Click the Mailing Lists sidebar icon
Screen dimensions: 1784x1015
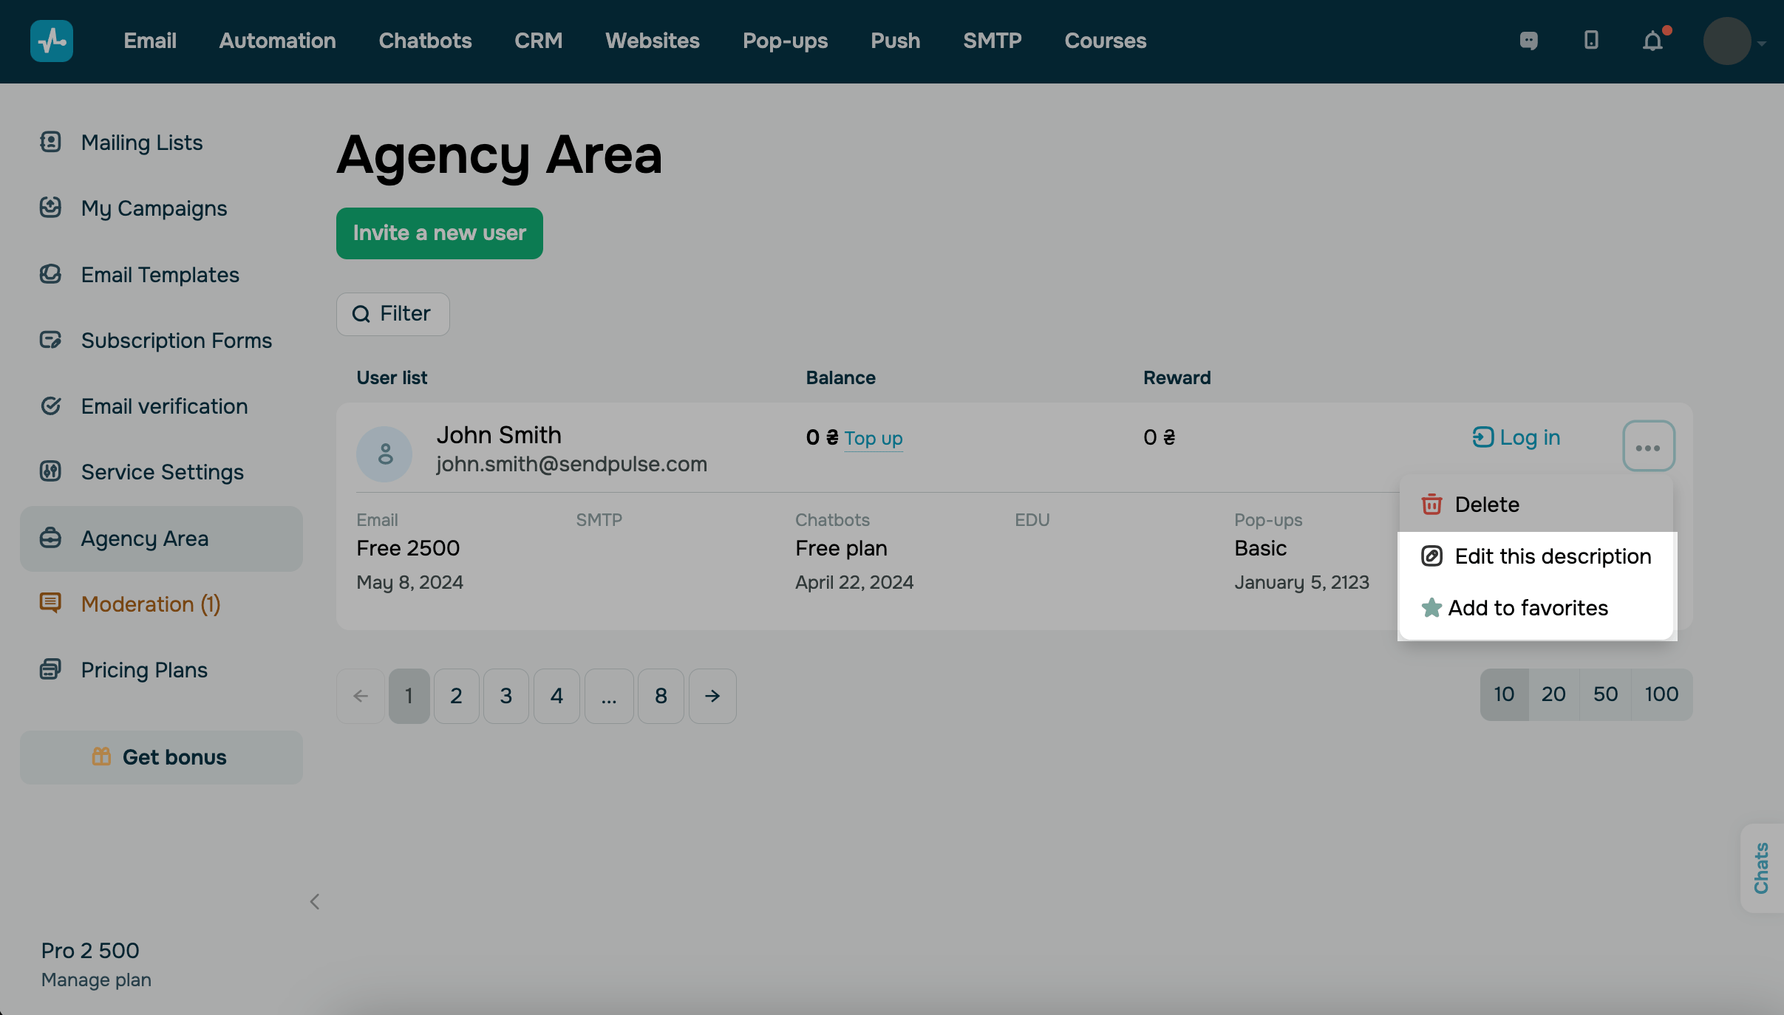tap(50, 142)
